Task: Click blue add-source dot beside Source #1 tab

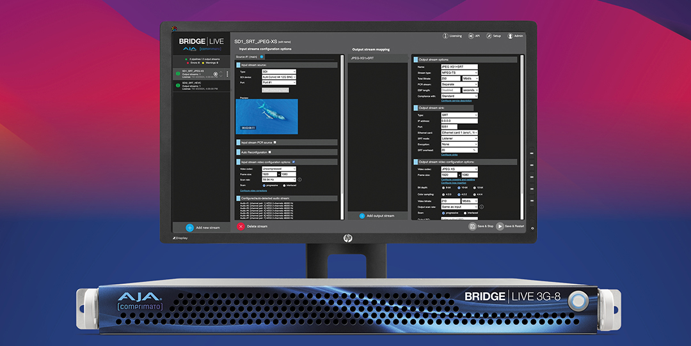Action: 262,57
